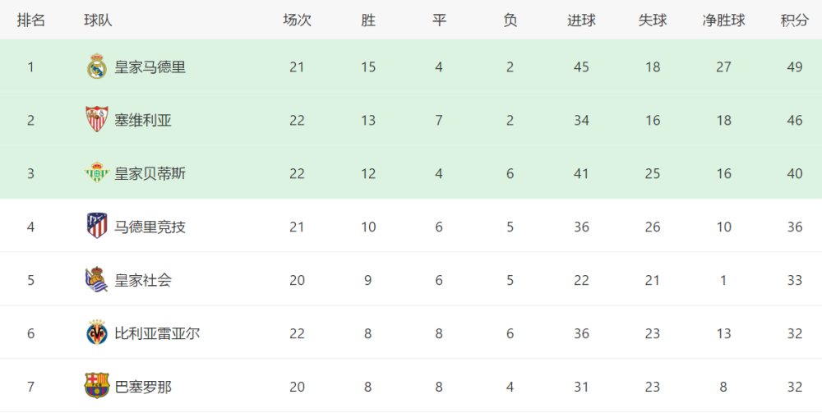Open the 巴塞罗那 team name
The width and height of the screenshot is (822, 413).
143,387
